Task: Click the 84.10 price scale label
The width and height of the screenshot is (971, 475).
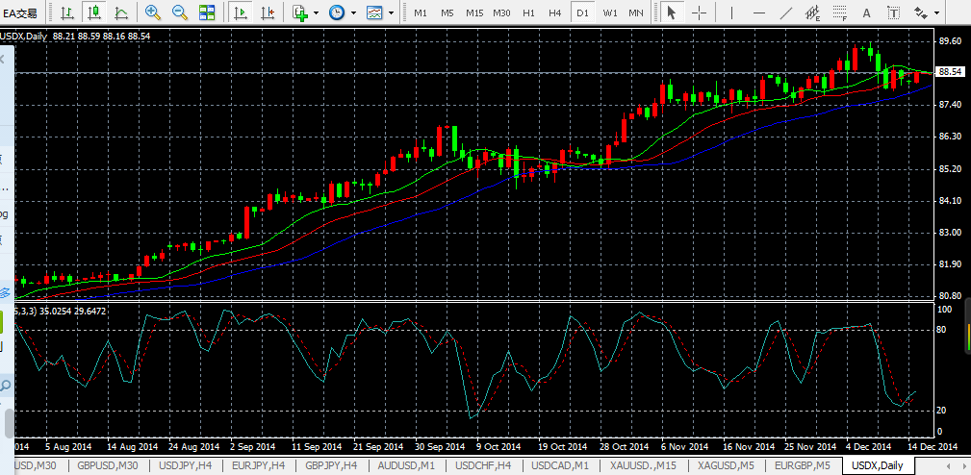Action: click(x=950, y=200)
